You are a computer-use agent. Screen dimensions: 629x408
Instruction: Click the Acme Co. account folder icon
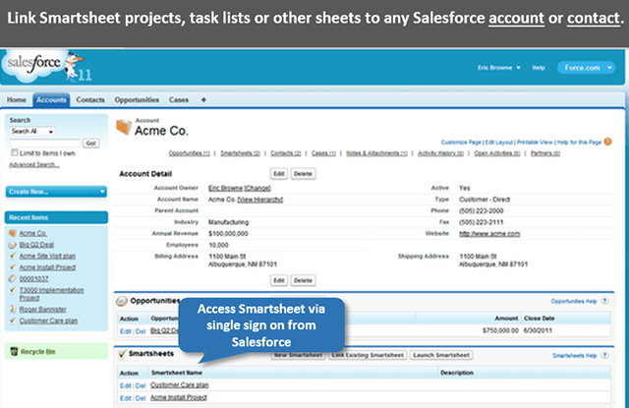coord(122,126)
